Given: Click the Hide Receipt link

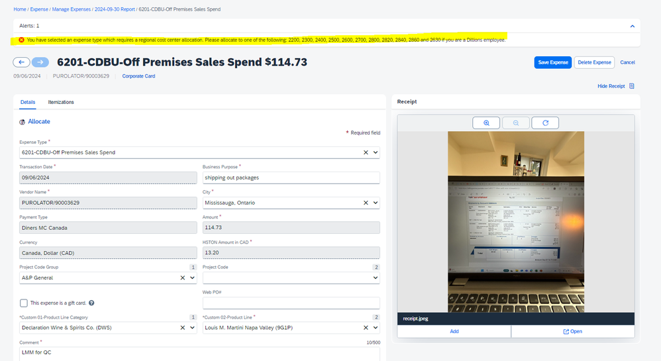Looking at the screenshot, I should click(x=611, y=86).
